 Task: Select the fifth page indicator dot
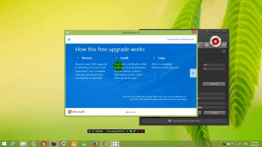click(x=135, y=112)
